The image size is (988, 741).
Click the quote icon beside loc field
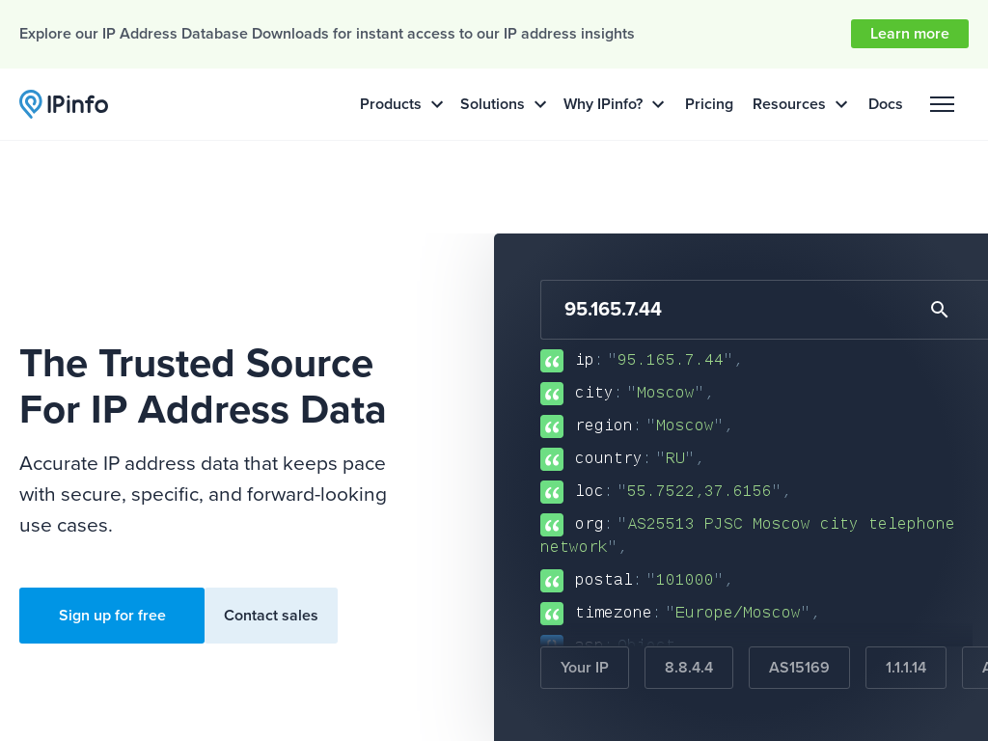[551, 492]
